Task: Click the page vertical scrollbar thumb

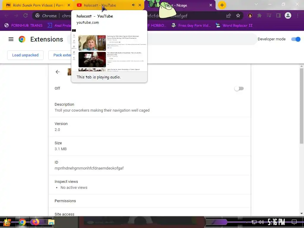Action: click(x=302, y=106)
